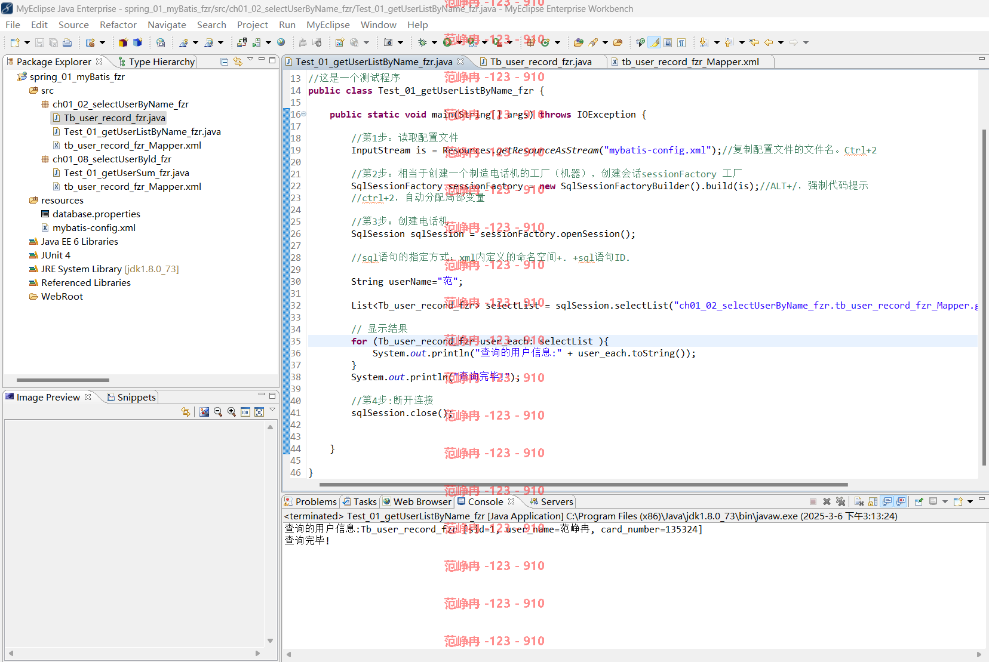This screenshot has height=662, width=989.
Task: Open the Debug dropdown arrow
Action: pos(434,42)
